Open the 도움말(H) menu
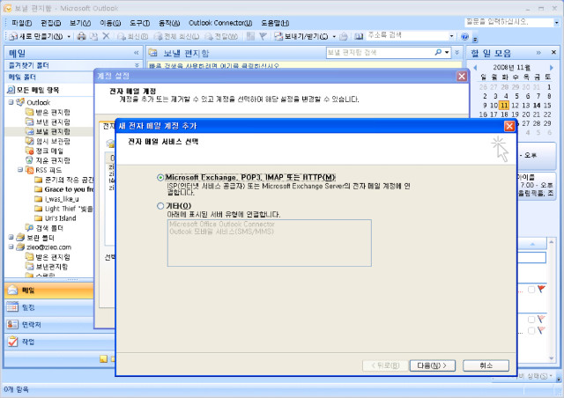564x398 pixels. (x=275, y=23)
